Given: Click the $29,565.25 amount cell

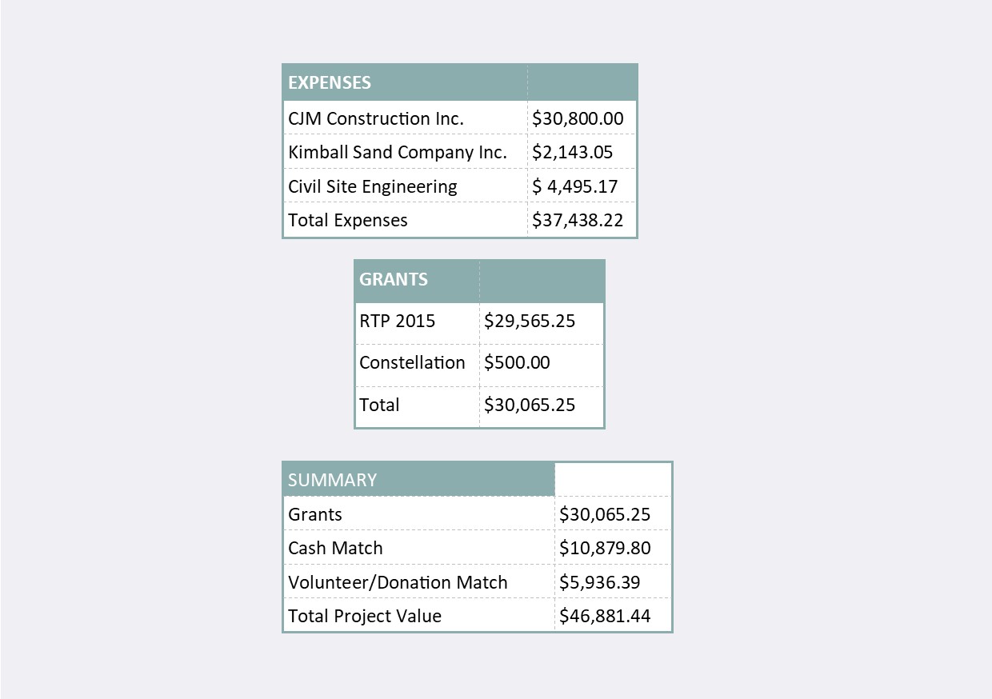Looking at the screenshot, I should click(x=530, y=321).
